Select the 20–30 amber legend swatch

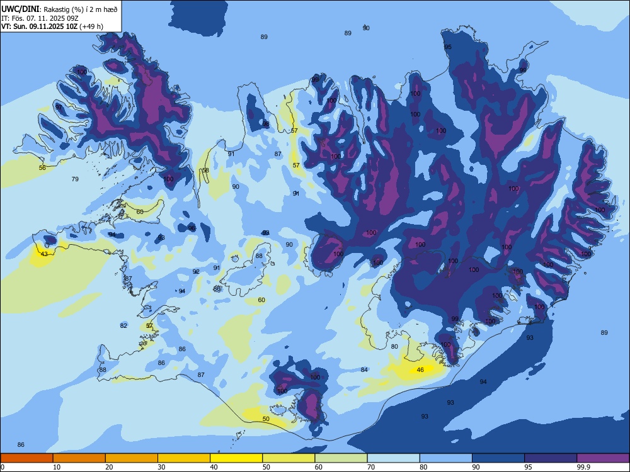(x=132, y=458)
